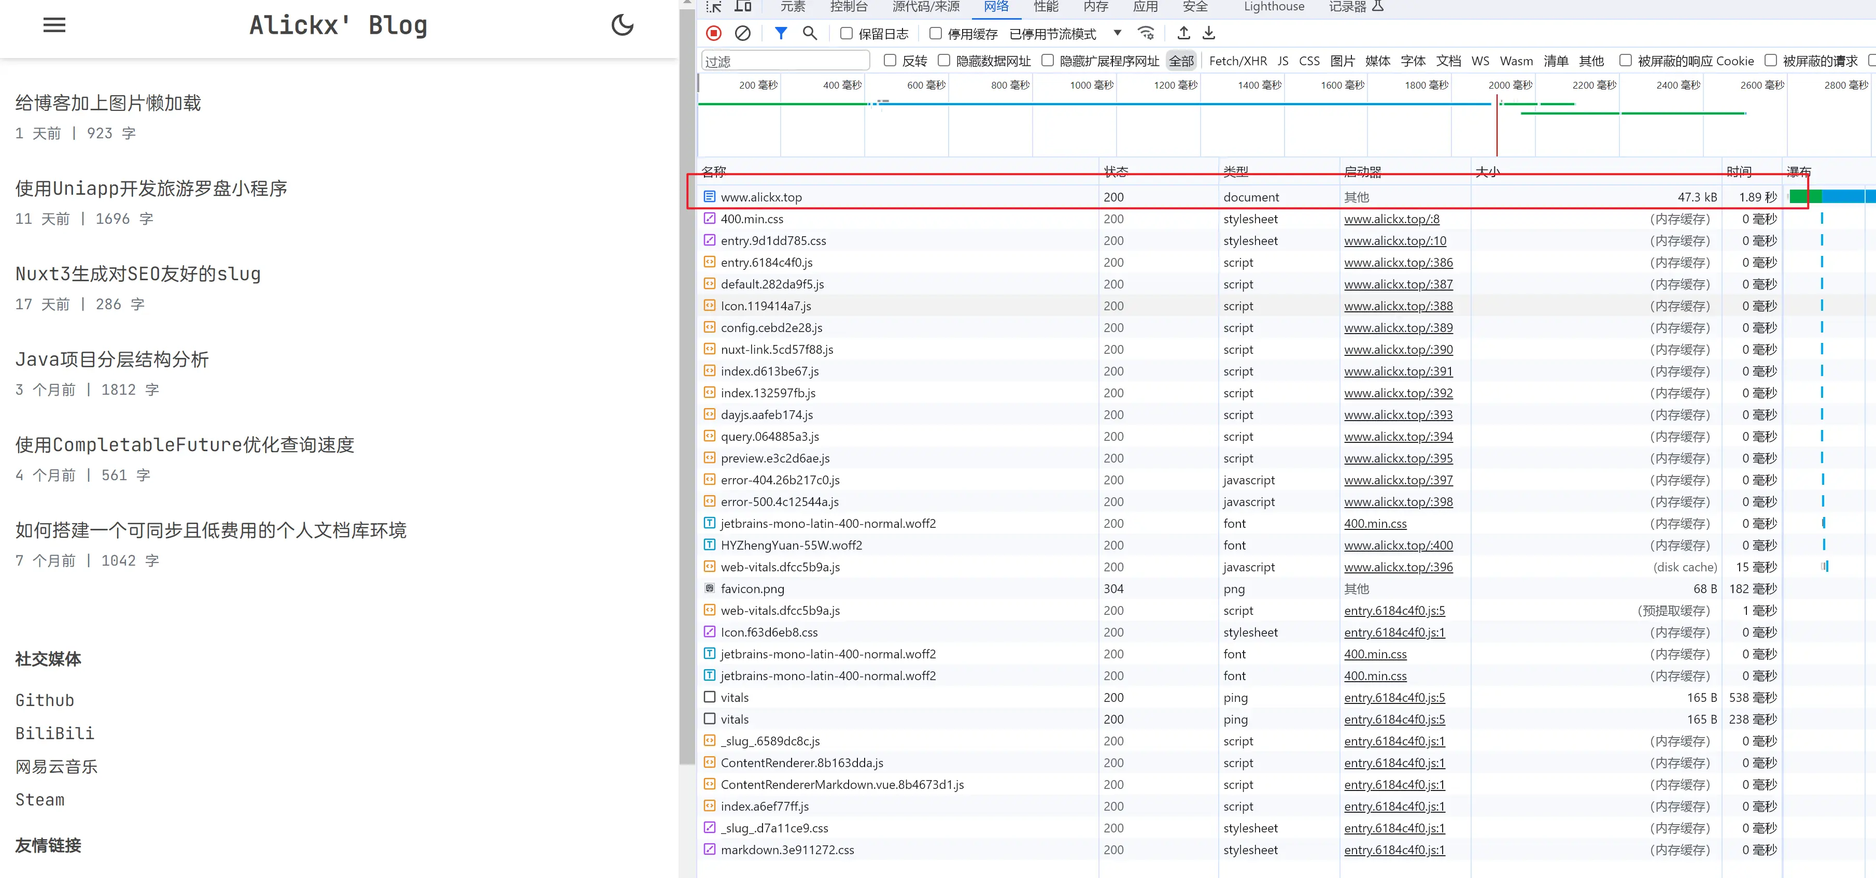Viewport: 1876px width, 878px height.
Task: Toggle device toolbar icon
Action: (743, 7)
